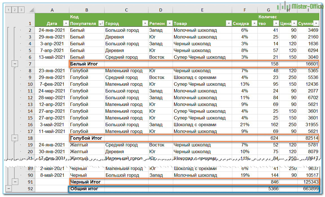Collapse the Белый Итог group

tap(15, 64)
